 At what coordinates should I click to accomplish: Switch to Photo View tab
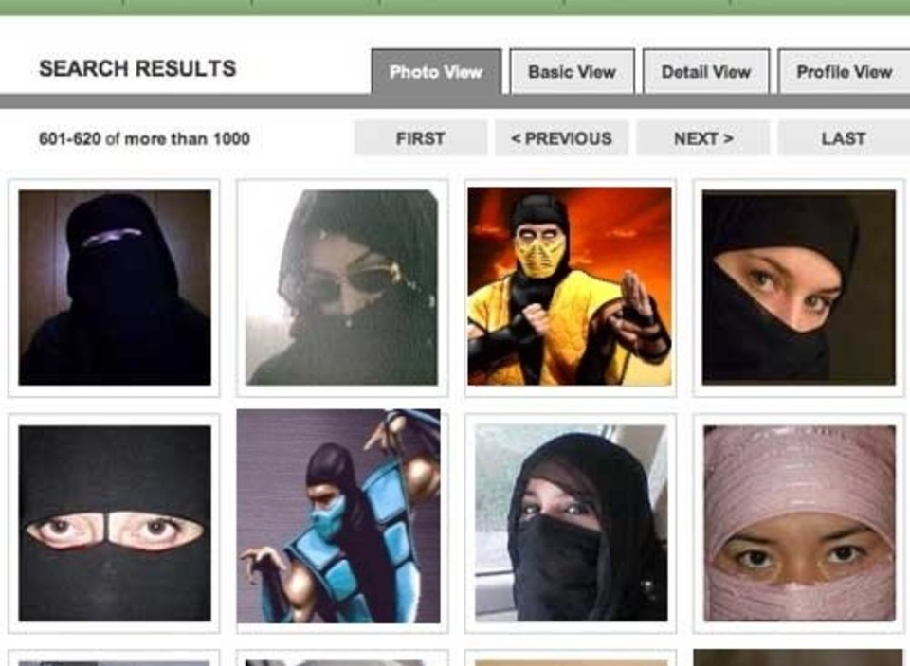coord(436,72)
